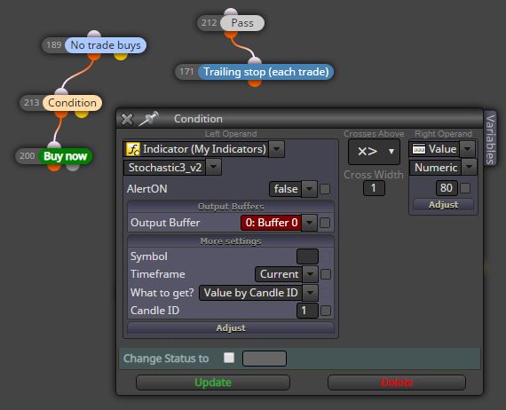Click top input connector of Buy now node
Viewport: 506px width, 410px height.
click(x=54, y=146)
